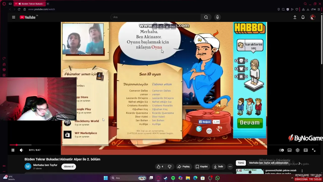
Task: Submit the YouTube search button
Action: pos(206,17)
